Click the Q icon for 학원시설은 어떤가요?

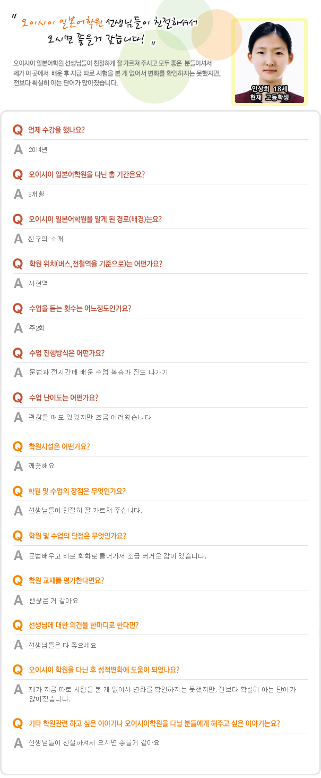[x=18, y=446]
